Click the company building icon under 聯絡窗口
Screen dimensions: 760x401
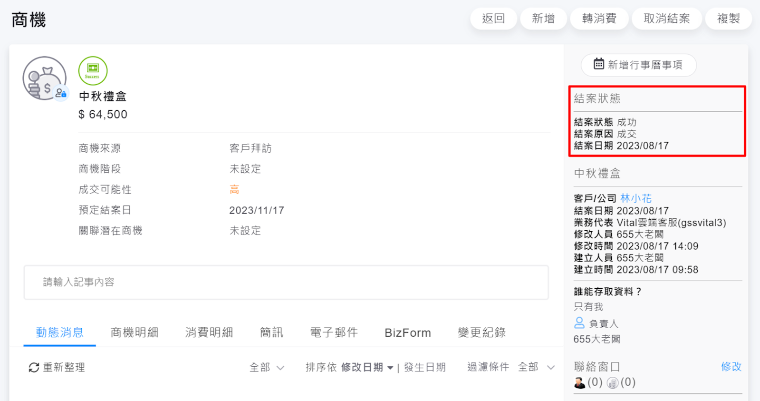(x=613, y=382)
